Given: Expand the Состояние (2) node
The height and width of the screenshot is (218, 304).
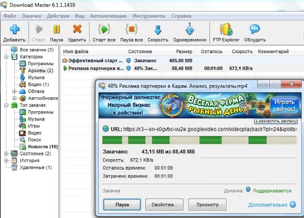Looking at the screenshot, I should tap(6, 154).
